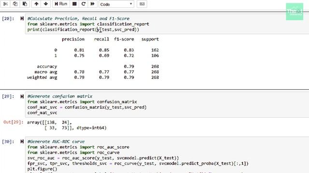Move selected cell down arrow

tap(46, 4)
